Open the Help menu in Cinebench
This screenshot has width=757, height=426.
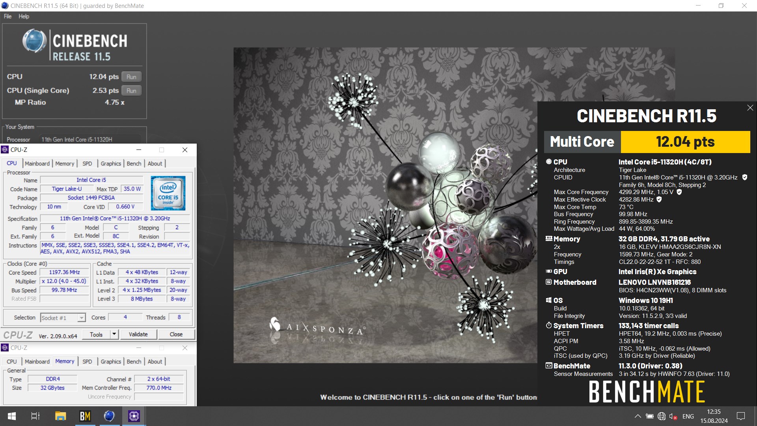click(24, 16)
